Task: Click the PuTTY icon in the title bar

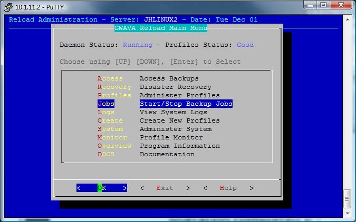Action: tap(8, 7)
